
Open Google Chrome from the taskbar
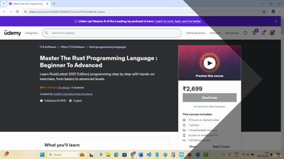point(133,155)
